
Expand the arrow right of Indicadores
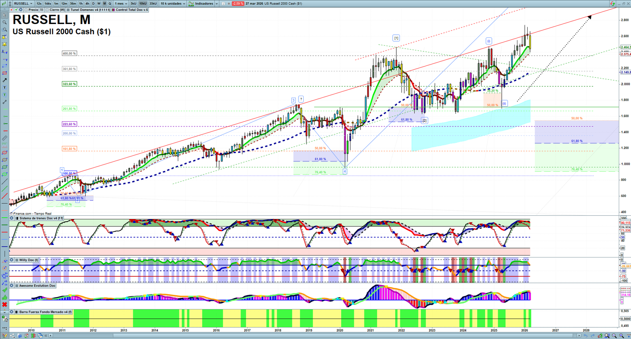217,4
